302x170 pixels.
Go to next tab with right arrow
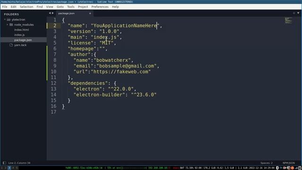coord(53,13)
